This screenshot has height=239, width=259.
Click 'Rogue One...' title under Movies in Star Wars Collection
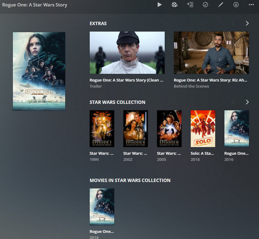click(102, 232)
